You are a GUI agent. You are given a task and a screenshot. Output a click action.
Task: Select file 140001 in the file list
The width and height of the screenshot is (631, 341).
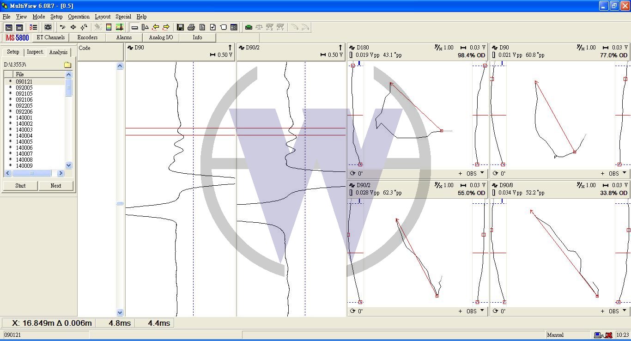coord(24,118)
